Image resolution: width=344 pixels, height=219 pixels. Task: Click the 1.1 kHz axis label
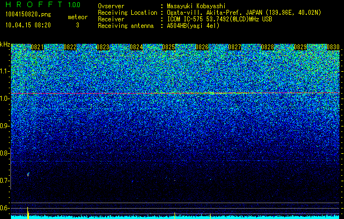5,71
